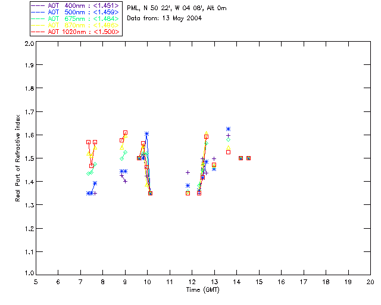The width and height of the screenshot is (381, 305).
Task: Click the 'Time (GMT)' x-axis title
Action: click(x=202, y=290)
